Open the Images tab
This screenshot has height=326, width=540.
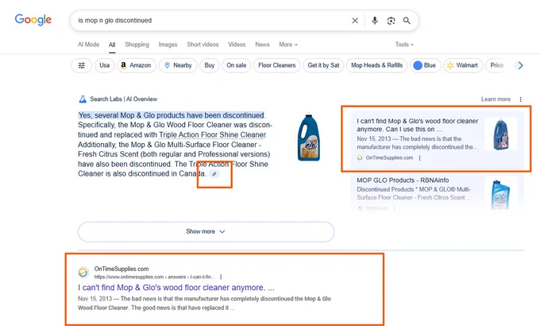point(168,45)
